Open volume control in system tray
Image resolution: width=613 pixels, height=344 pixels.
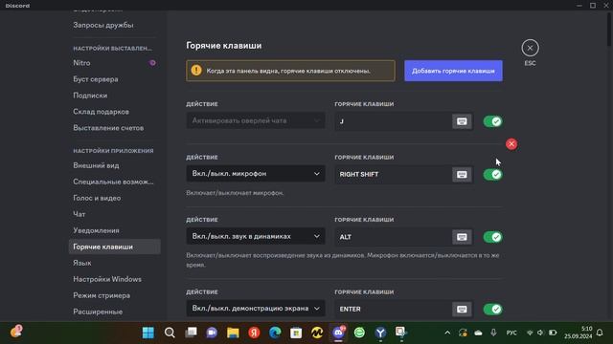pyautogui.click(x=540, y=333)
